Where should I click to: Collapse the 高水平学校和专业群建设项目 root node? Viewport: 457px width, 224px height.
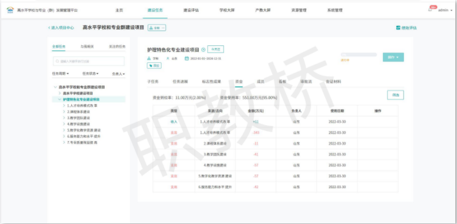(55, 87)
